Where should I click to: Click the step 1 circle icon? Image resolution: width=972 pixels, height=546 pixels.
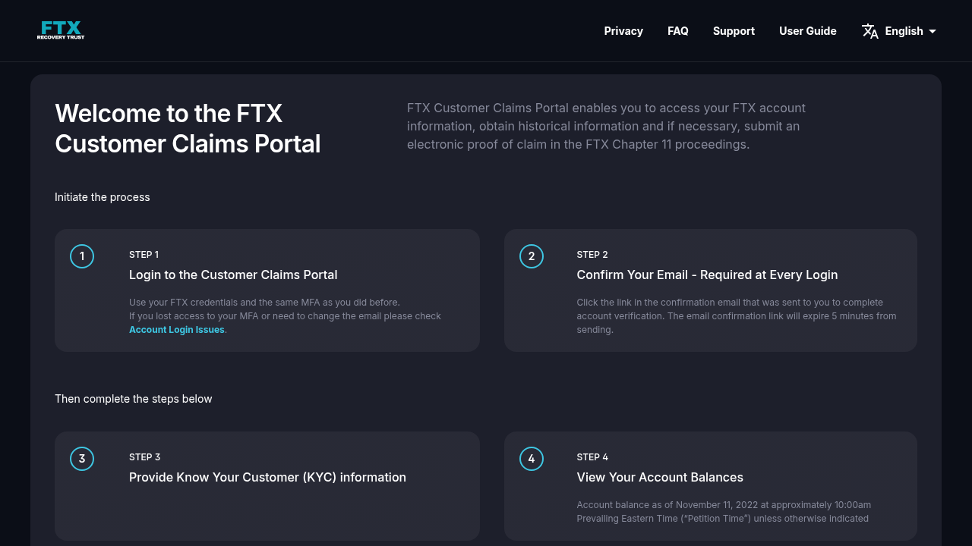[x=82, y=256]
